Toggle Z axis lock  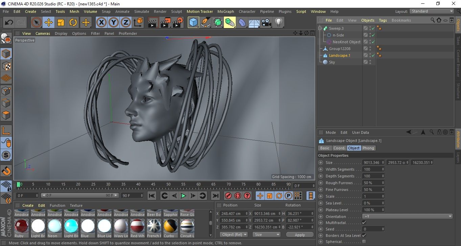point(126,23)
